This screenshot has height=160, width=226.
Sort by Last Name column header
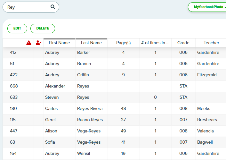click(91, 43)
